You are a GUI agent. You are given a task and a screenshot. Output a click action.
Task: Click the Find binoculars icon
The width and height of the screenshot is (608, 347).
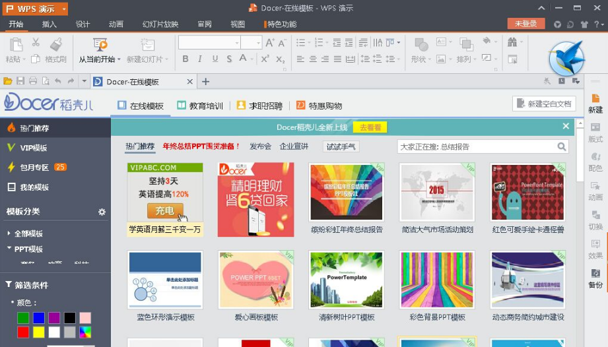pos(512,42)
